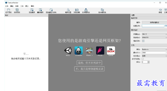Viewport: 167px width, 91px height.
Task: Open the 算法 MaxRects dropdown
Action: [154, 49]
